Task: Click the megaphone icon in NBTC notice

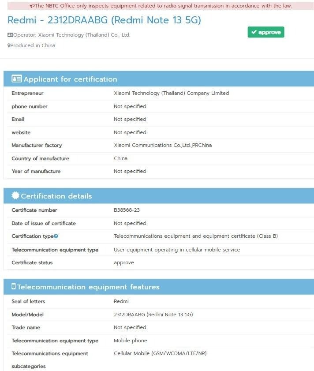Action: point(32,6)
